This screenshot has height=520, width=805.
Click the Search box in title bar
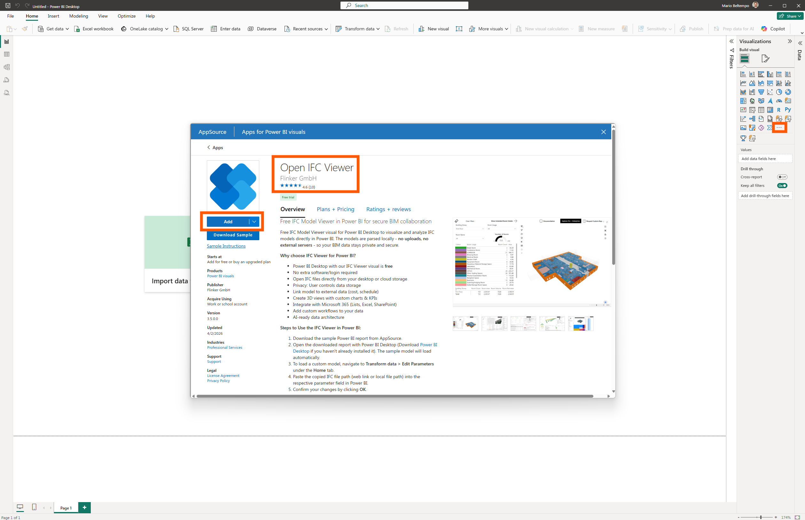(404, 5)
